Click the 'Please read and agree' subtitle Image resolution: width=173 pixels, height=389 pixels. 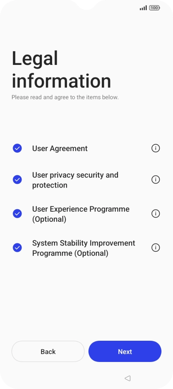[x=65, y=97]
